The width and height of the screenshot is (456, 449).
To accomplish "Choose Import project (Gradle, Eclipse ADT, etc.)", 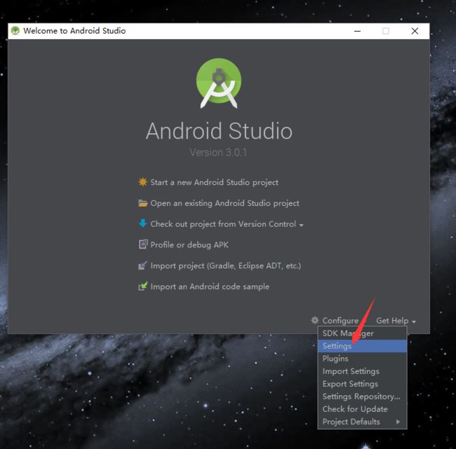I will coord(226,265).
